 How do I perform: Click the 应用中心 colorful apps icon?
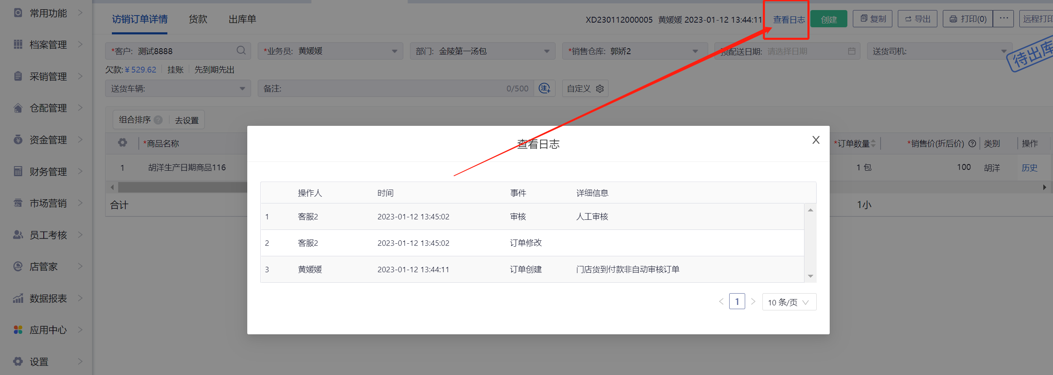tap(18, 330)
